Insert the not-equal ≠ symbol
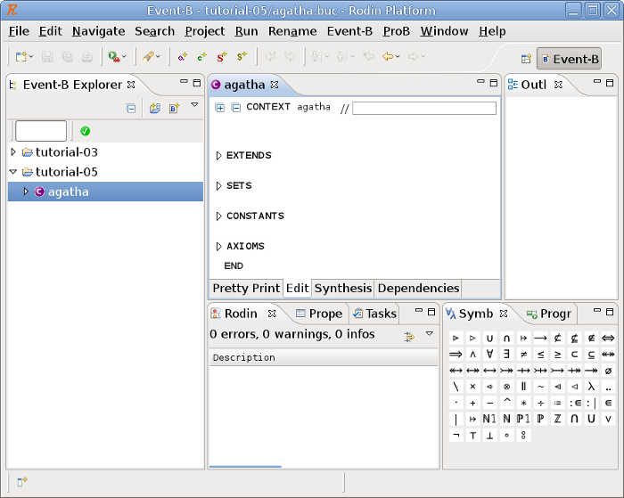624x498 pixels. click(524, 354)
